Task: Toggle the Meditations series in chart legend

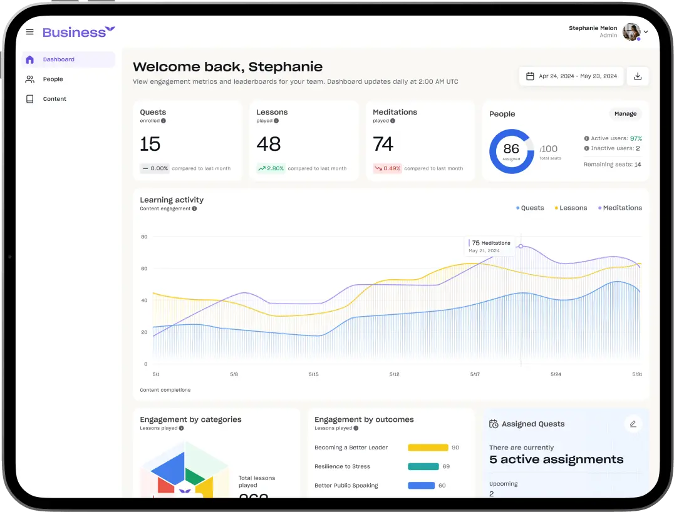Action: pyautogui.click(x=620, y=208)
